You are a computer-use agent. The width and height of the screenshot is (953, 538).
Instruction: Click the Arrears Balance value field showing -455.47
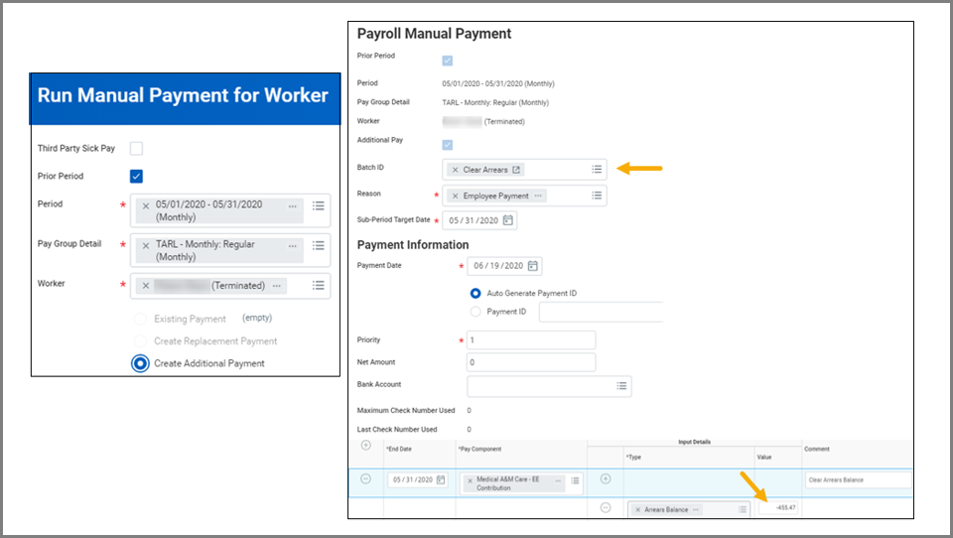click(779, 508)
